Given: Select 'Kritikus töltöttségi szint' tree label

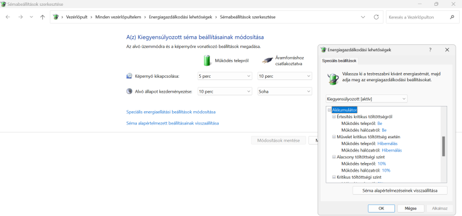Looking at the screenshot, I should tap(359, 177).
